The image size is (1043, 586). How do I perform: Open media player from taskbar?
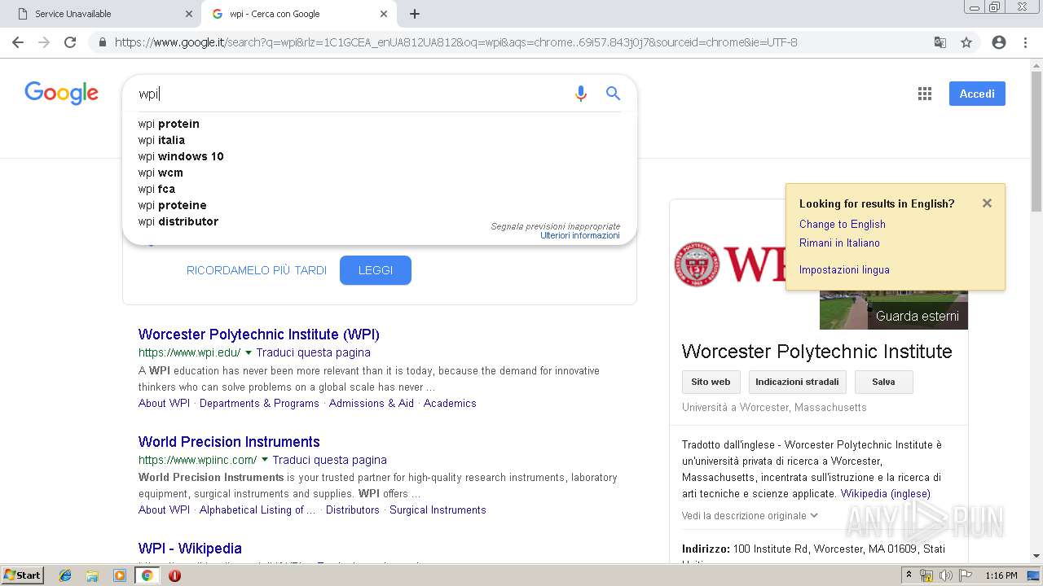click(x=120, y=575)
